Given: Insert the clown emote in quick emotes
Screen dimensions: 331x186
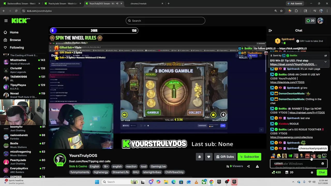Looking at the screenshot, I should point(273,156).
